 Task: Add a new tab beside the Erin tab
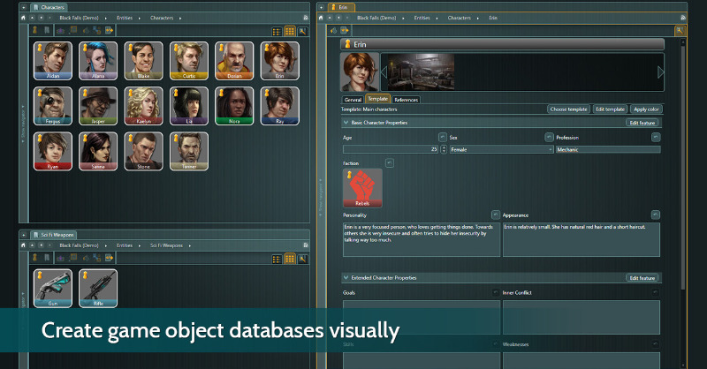tap(321, 7)
